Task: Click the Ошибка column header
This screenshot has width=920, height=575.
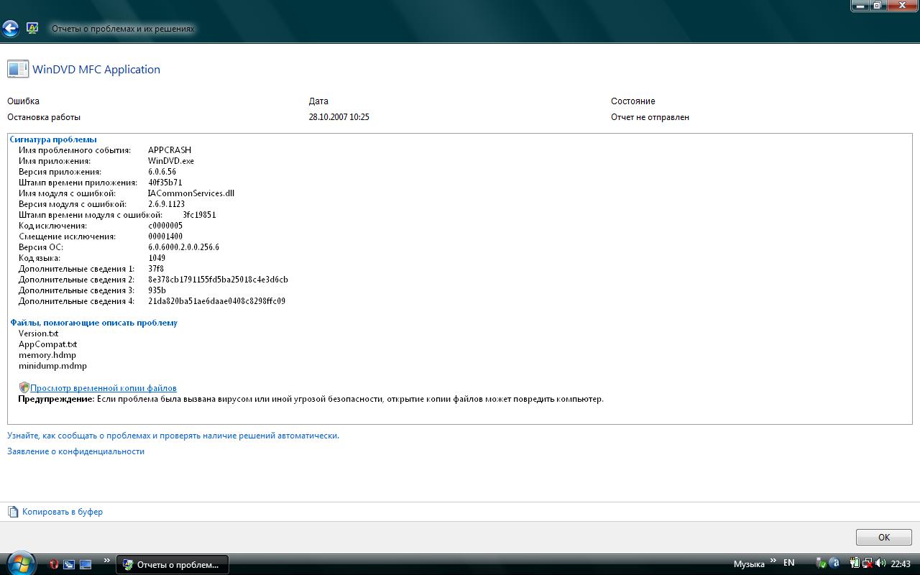Action: tap(23, 101)
